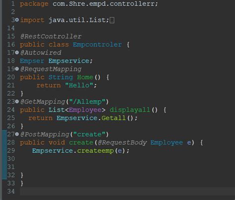Image resolution: width=235 pixels, height=200 pixels.
Task: Click the class keyword on line 16
Action: pos(59,44)
